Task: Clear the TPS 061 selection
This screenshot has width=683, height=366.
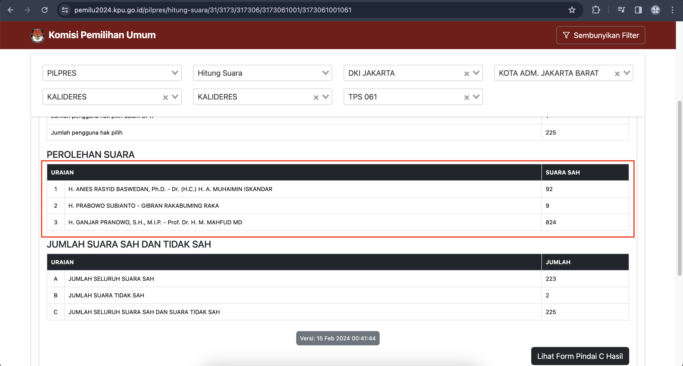Action: (466, 97)
